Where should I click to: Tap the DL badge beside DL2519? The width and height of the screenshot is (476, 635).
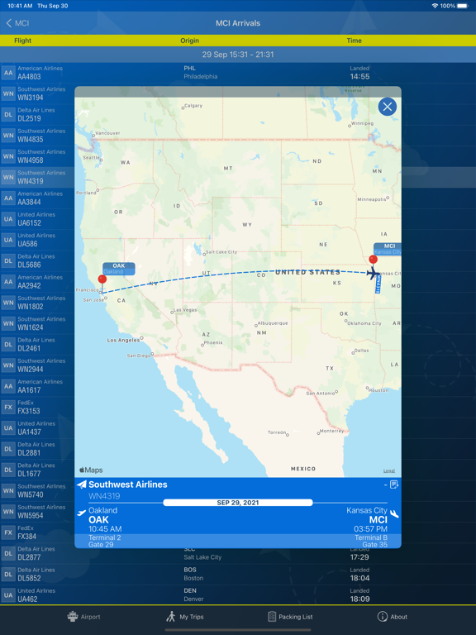coord(8,115)
